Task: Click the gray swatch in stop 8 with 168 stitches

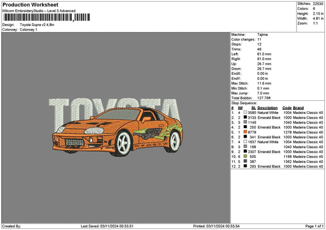Action: (246, 146)
